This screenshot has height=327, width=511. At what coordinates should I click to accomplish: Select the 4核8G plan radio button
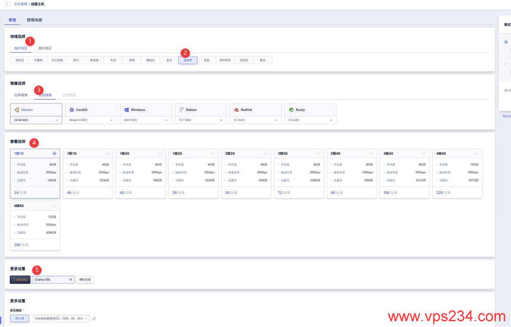pos(54,206)
